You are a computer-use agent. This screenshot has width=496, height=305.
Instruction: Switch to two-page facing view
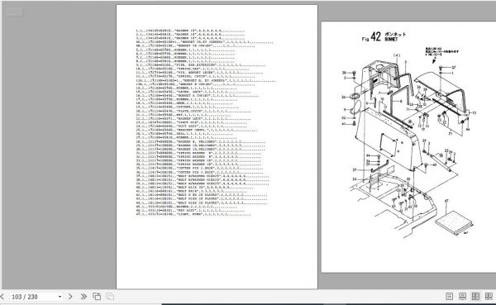point(475,297)
